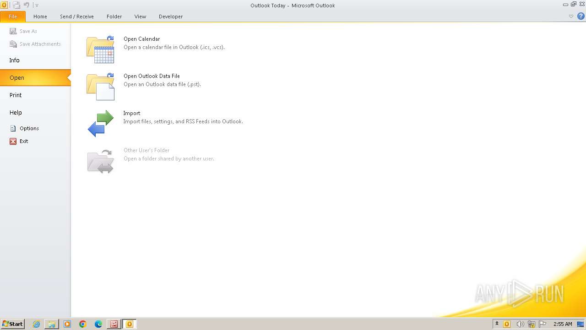The width and height of the screenshot is (586, 330).
Task: Click the Other User's Folder heading text
Action: 146,150
